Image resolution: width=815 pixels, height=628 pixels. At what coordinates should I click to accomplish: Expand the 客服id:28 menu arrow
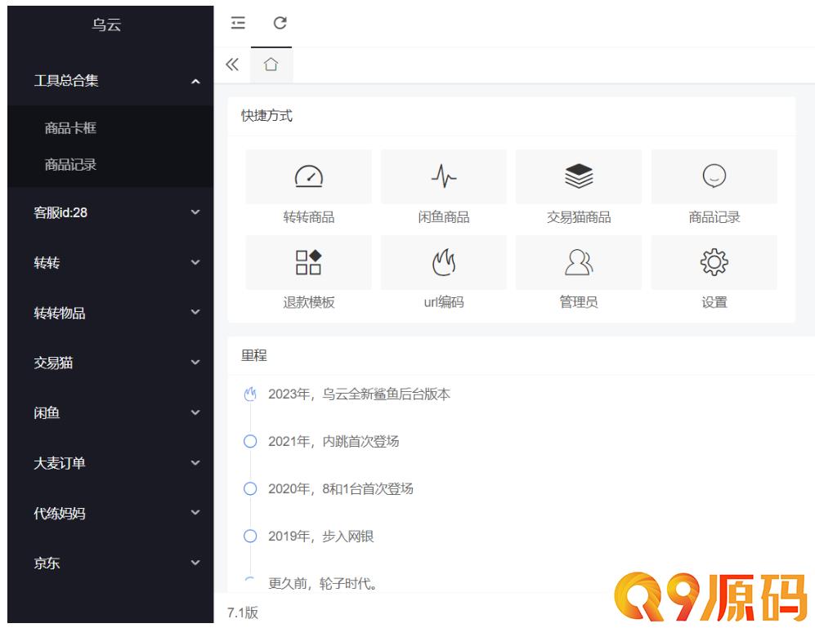[x=195, y=212]
